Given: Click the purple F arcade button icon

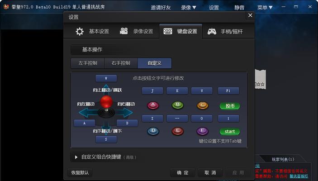Looking at the screenshot, I should coord(202,131).
